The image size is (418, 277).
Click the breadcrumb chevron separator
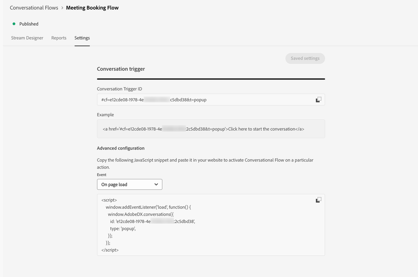(x=62, y=8)
